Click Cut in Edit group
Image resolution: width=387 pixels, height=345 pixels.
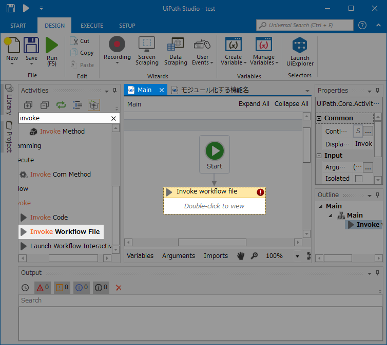[x=80, y=41]
